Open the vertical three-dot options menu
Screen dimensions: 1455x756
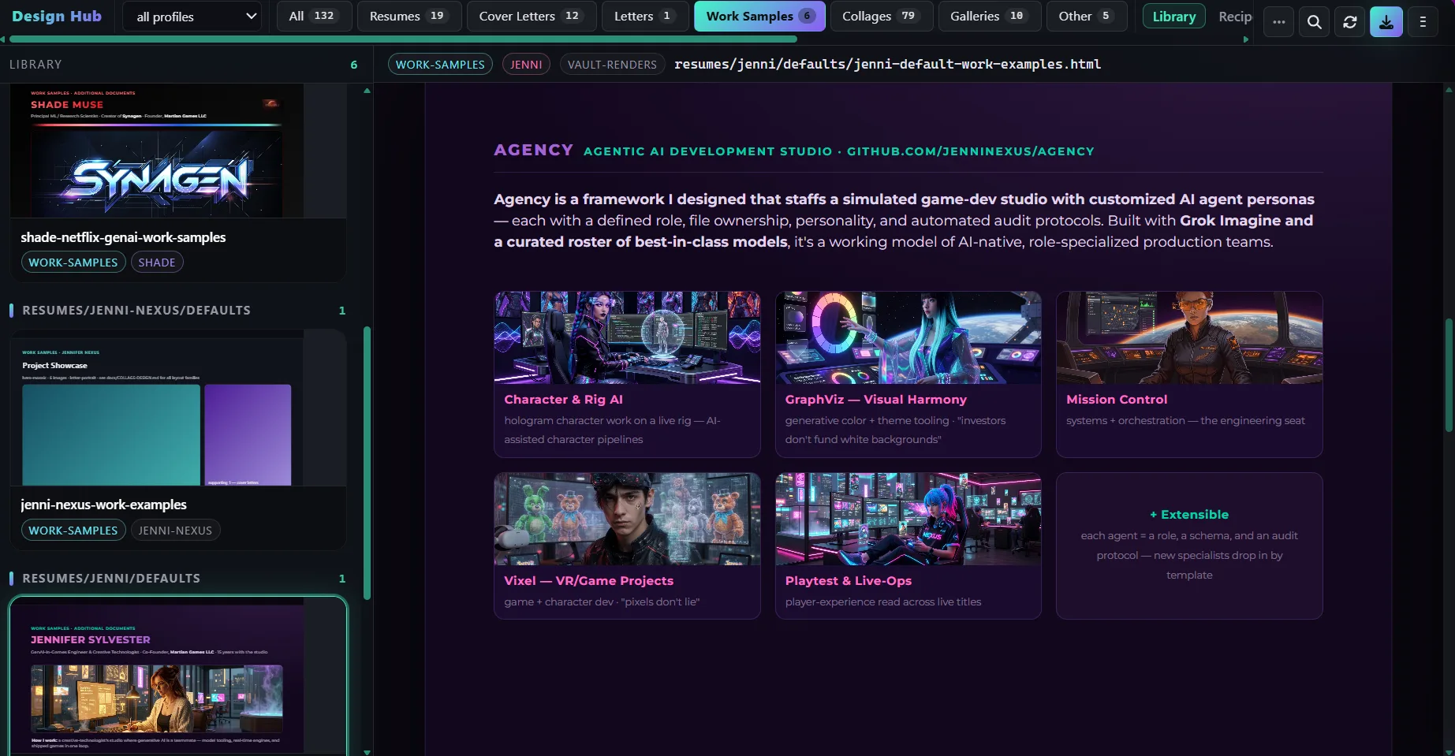1423,22
